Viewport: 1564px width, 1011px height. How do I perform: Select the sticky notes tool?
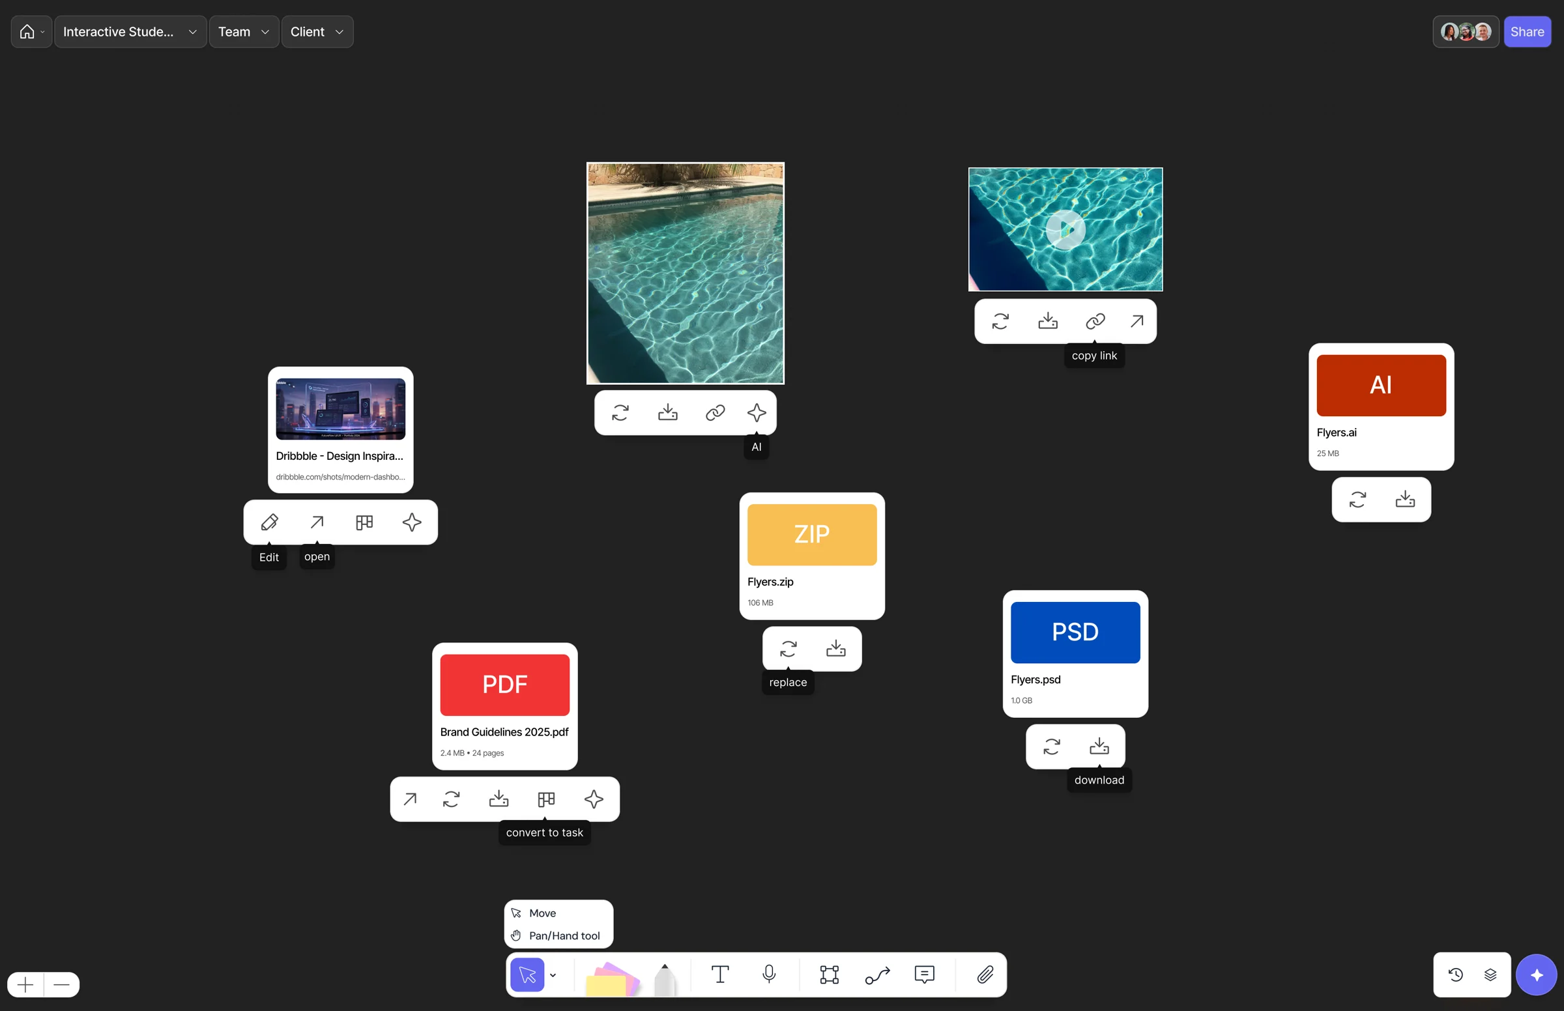coord(613,978)
